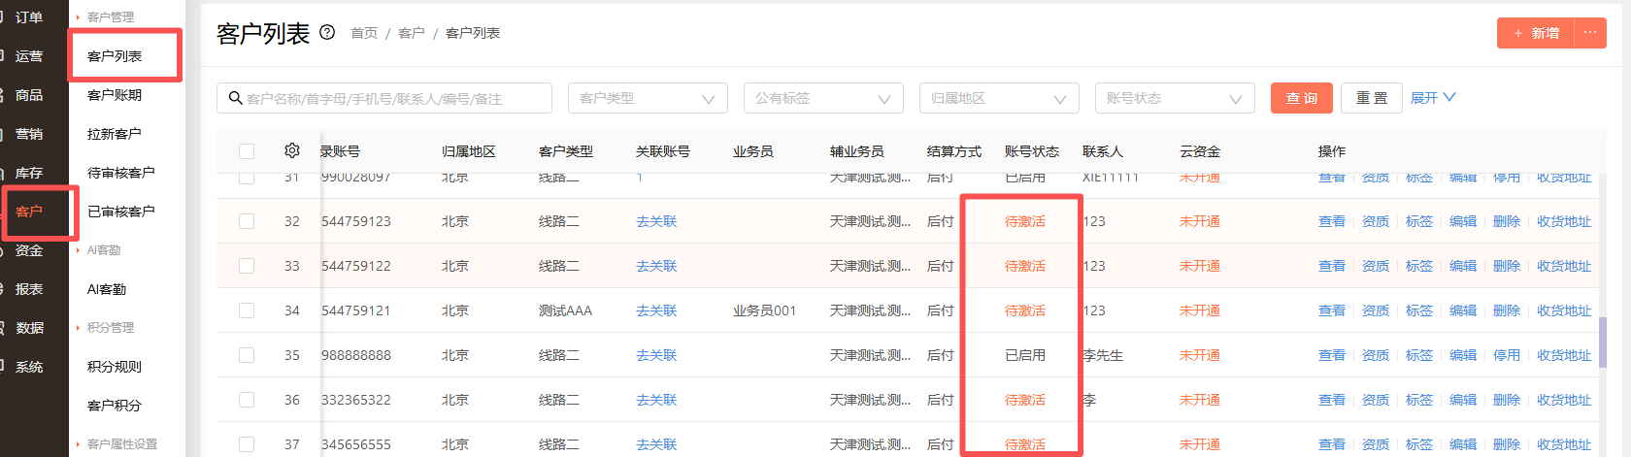Open 客户积分 submenu item
Image resolution: width=1631 pixels, height=457 pixels.
pos(115,406)
